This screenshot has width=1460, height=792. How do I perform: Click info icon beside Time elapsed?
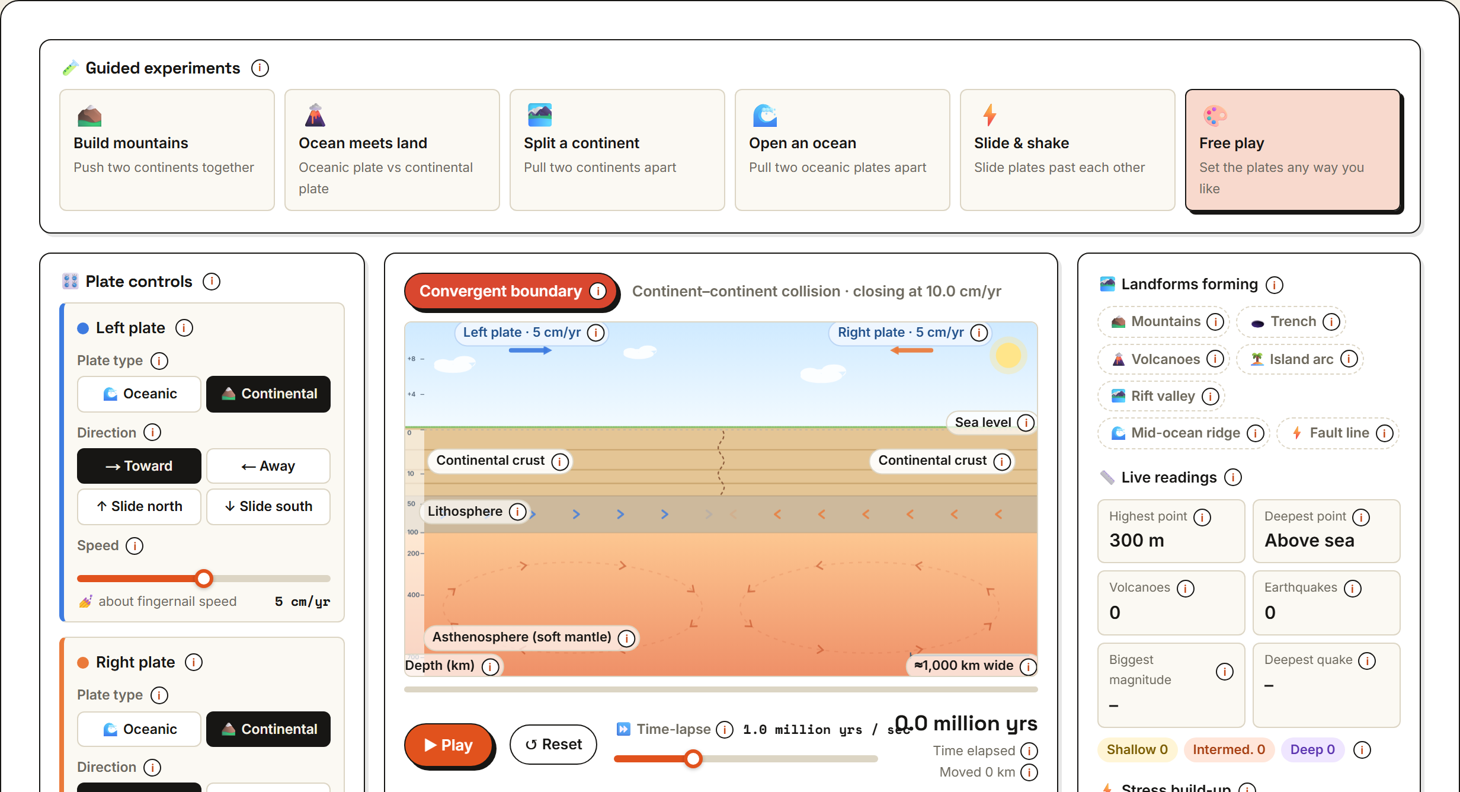point(1029,751)
